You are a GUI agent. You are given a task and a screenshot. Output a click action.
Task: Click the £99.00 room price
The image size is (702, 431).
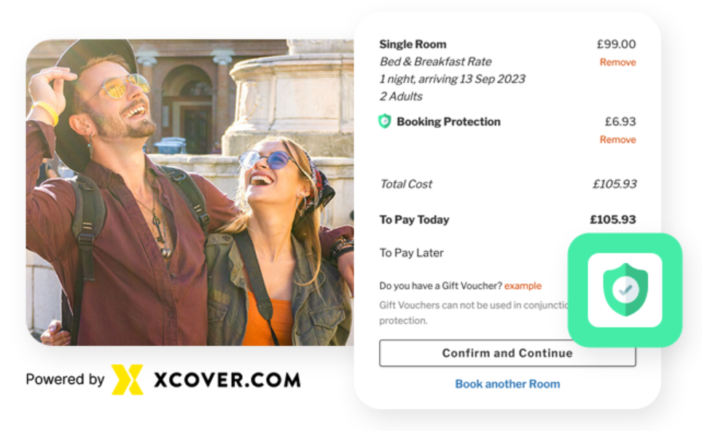616,44
